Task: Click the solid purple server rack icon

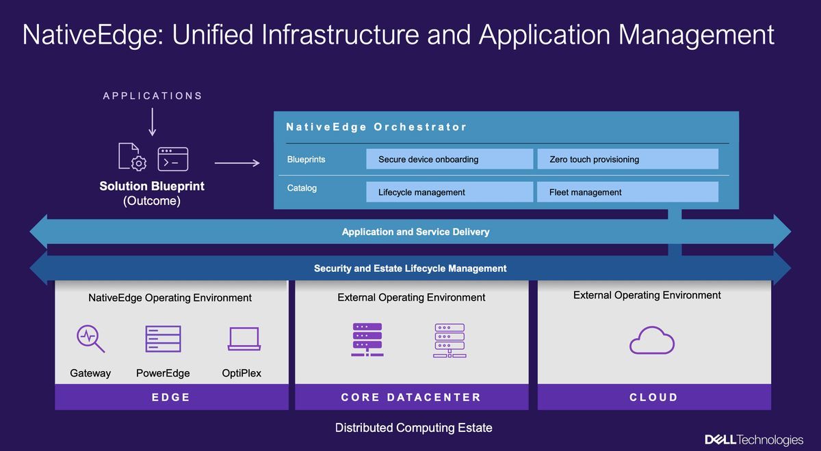Action: (x=367, y=340)
